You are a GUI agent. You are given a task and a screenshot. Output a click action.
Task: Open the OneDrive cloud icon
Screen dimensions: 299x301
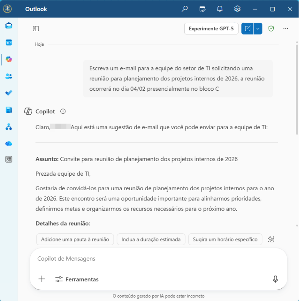pos(8,143)
